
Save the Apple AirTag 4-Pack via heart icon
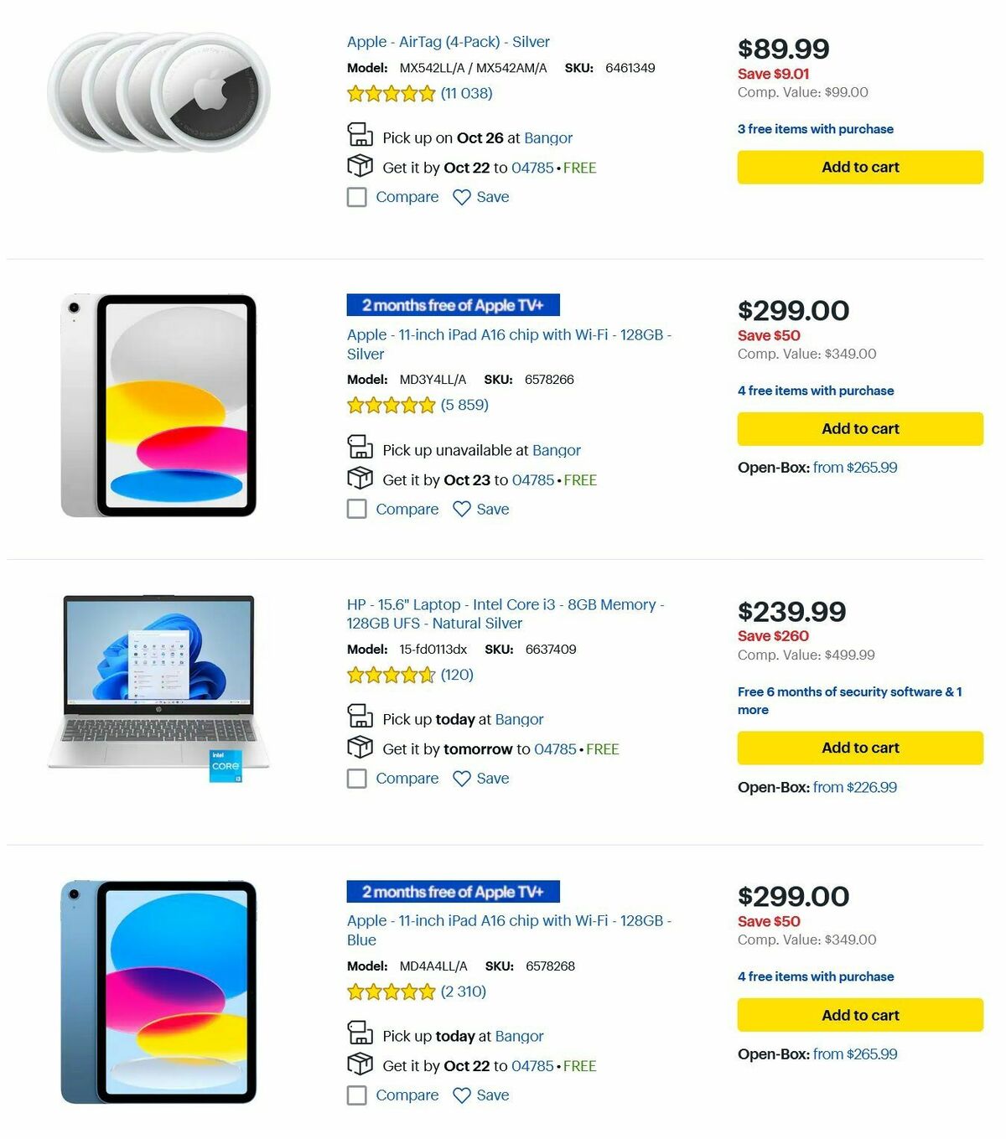[461, 197]
